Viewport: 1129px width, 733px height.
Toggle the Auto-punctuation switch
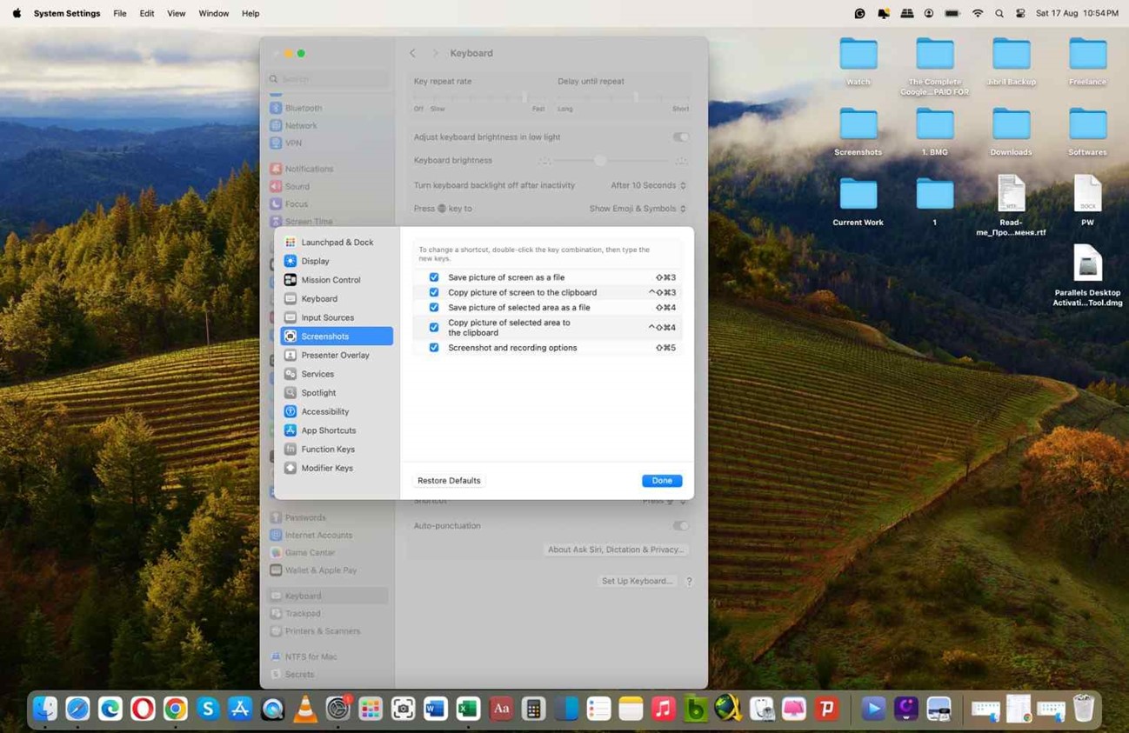681,525
